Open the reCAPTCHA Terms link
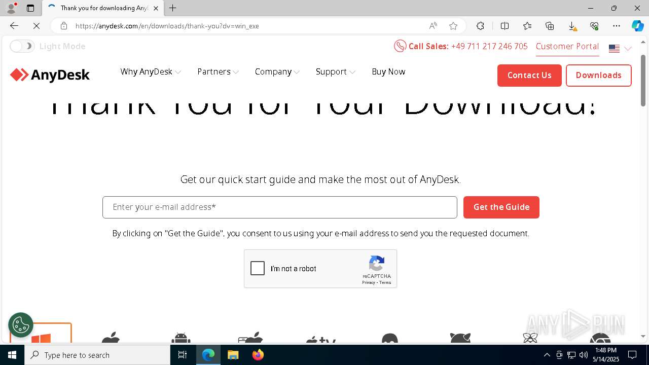This screenshot has width=649, height=365. coord(385,282)
